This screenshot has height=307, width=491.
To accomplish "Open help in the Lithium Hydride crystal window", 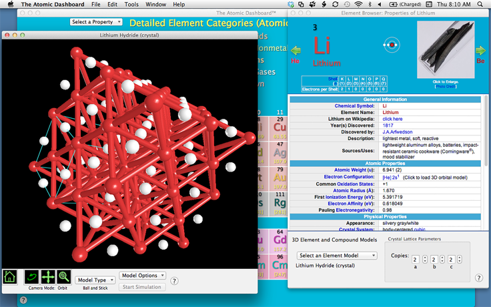I will tap(174, 281).
